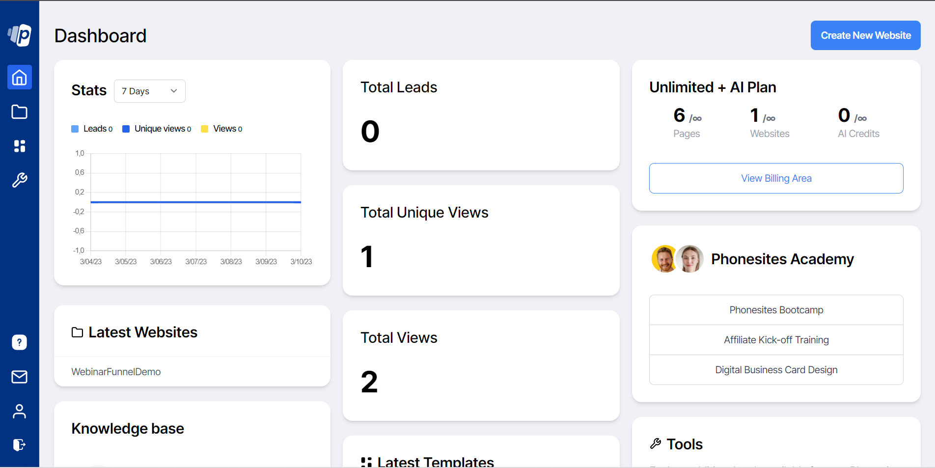Screen dimensions: 935x468
Task: Select the wrench Tools icon
Action: 19,180
